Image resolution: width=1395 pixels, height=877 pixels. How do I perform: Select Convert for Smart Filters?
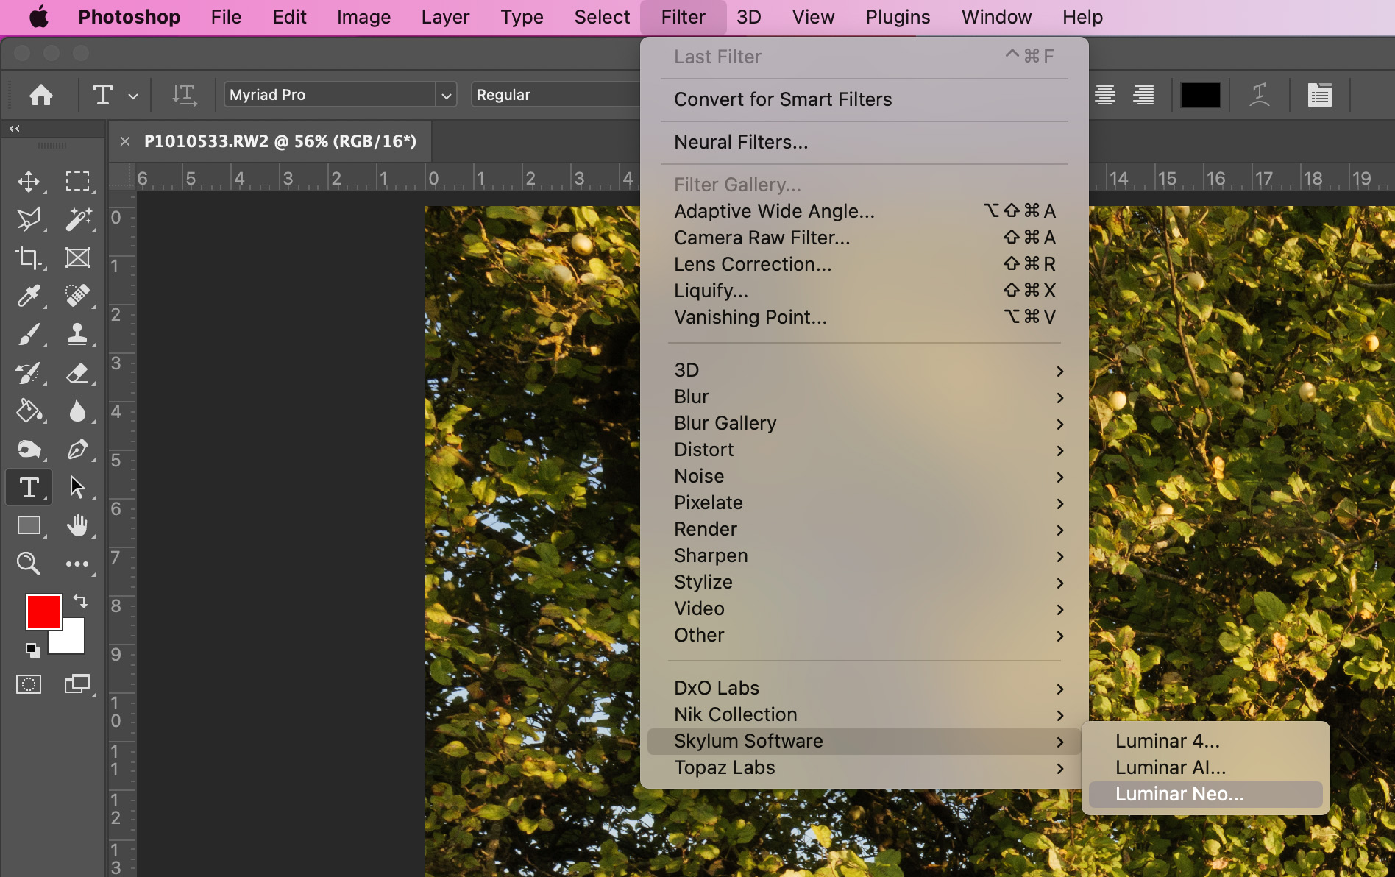(x=865, y=99)
